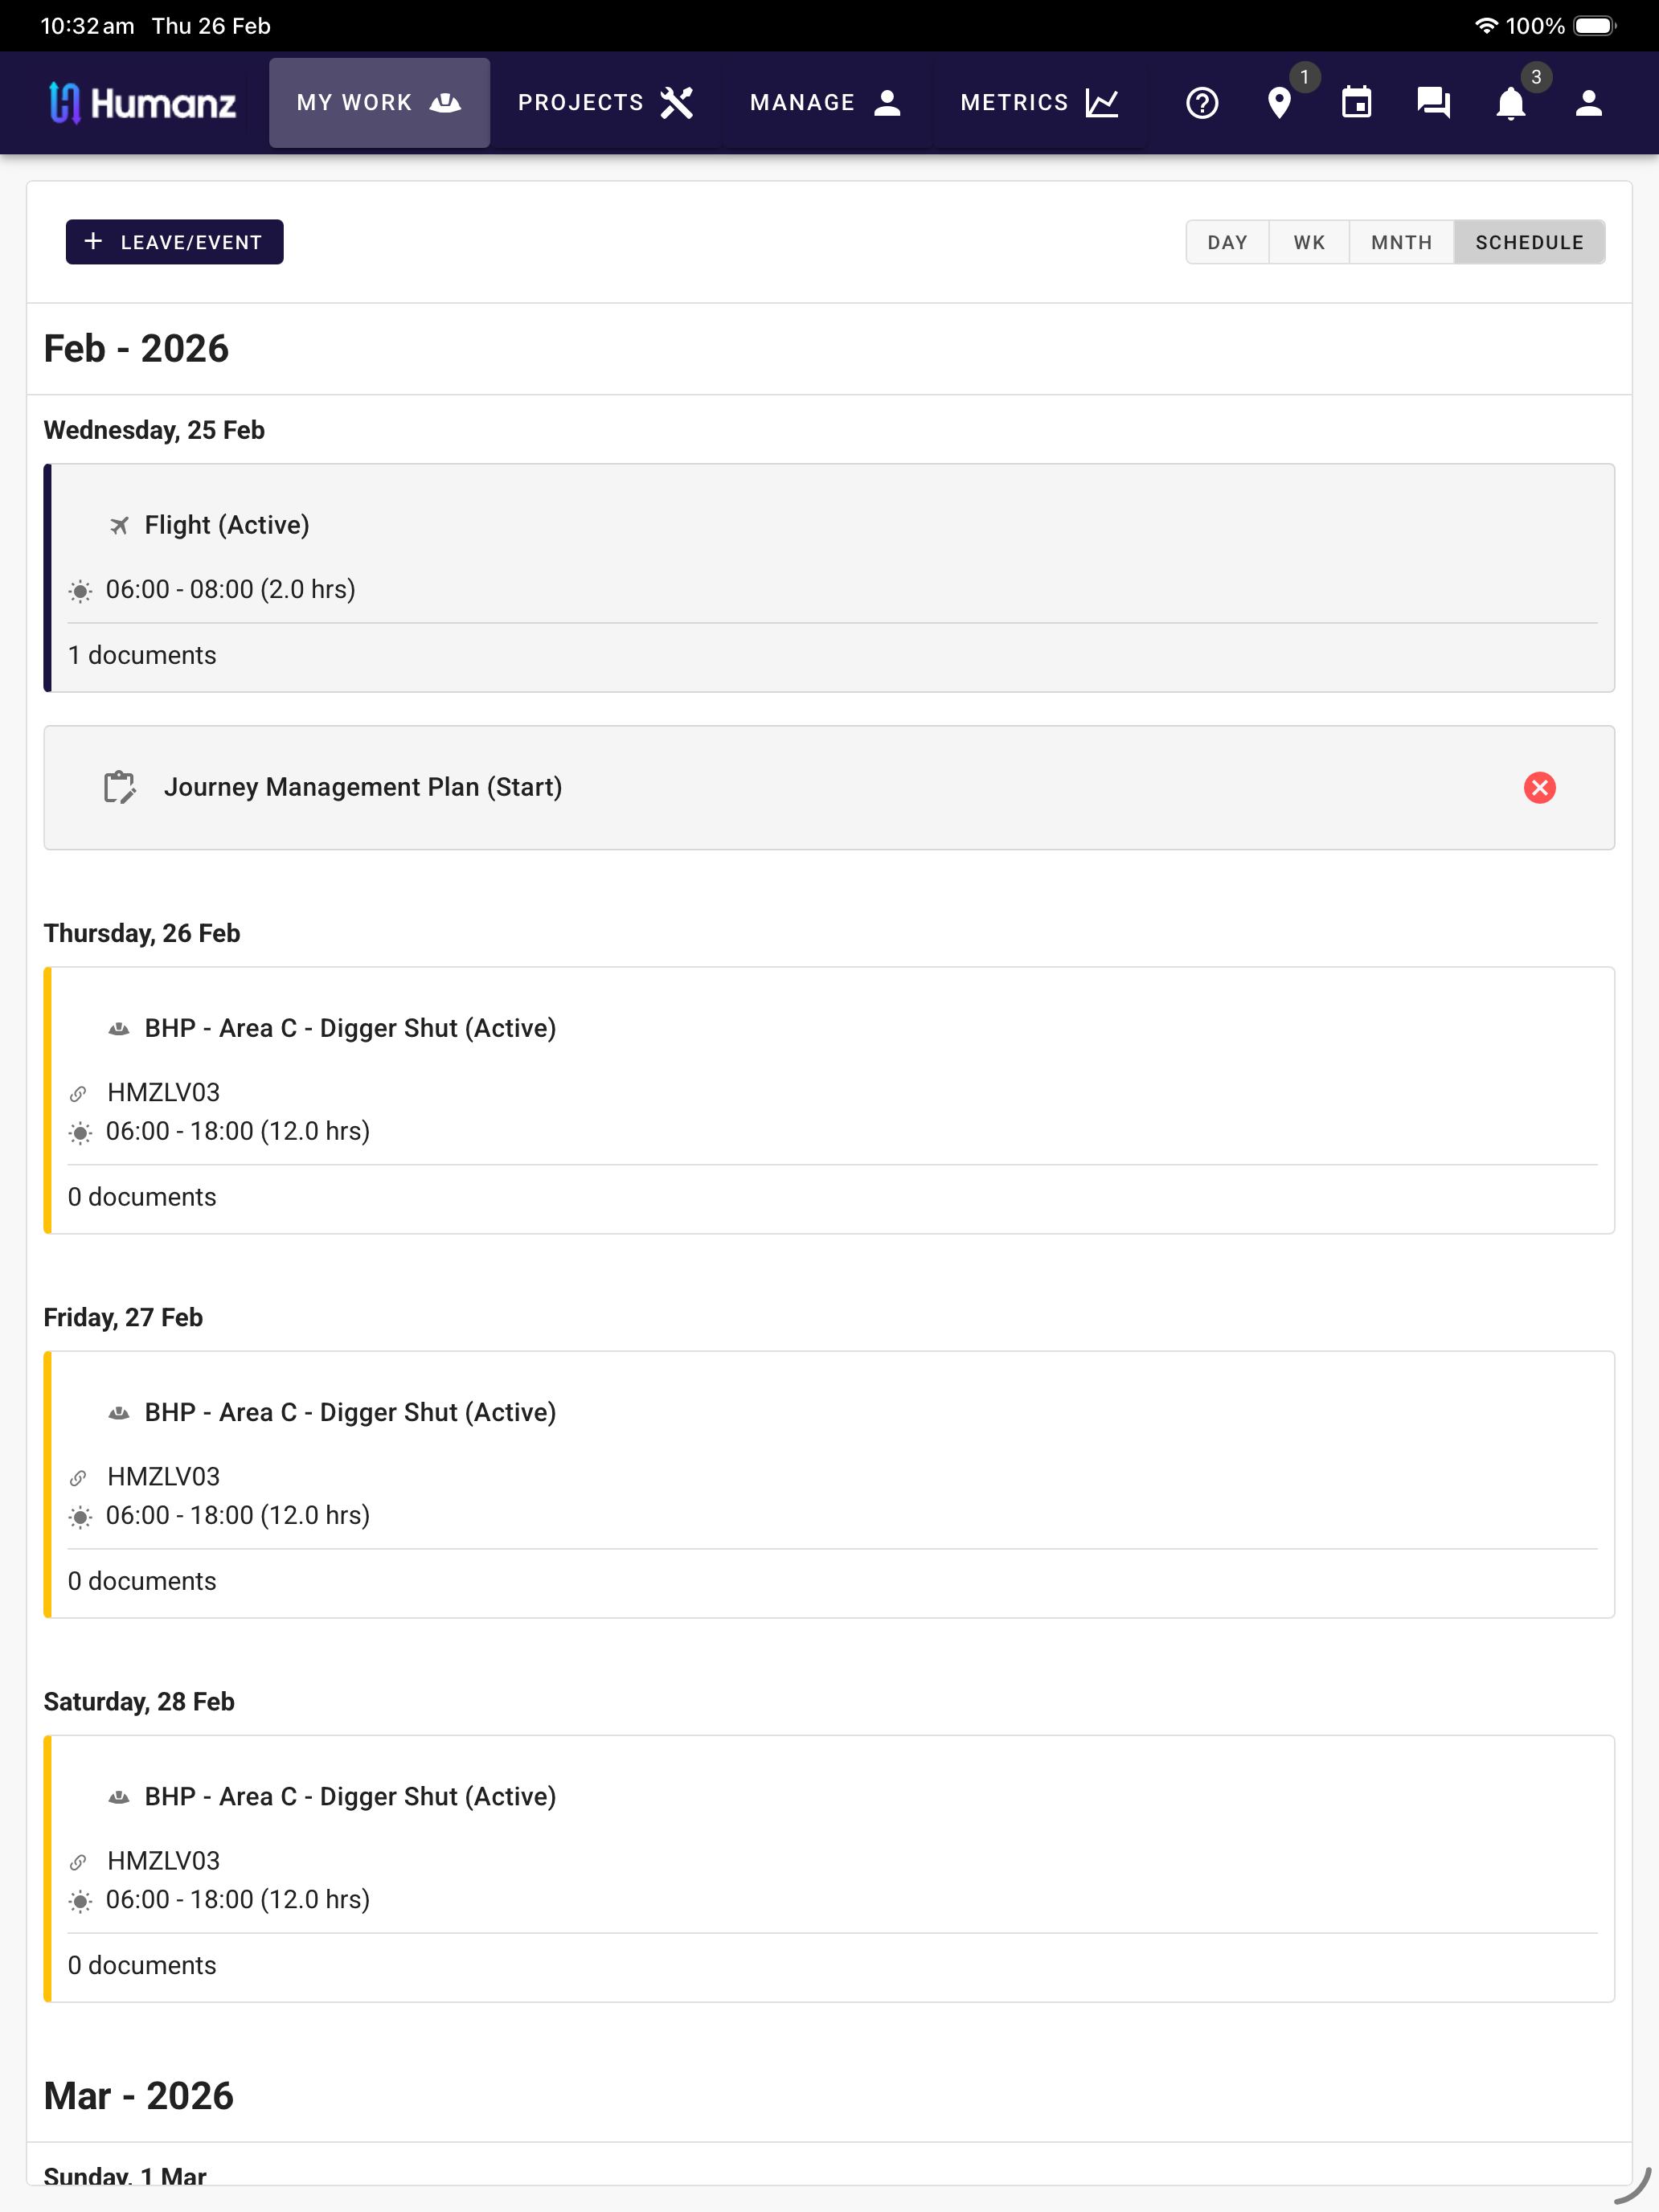Select the SCHEDULE view
The height and width of the screenshot is (2212, 1659).
click(1529, 242)
